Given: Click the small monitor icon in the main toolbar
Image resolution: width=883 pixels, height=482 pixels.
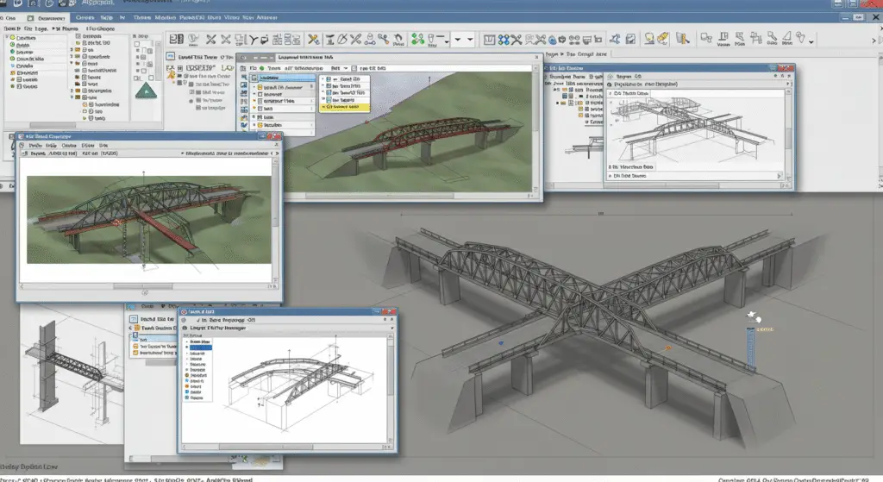Looking at the screenshot, I should (x=586, y=40).
